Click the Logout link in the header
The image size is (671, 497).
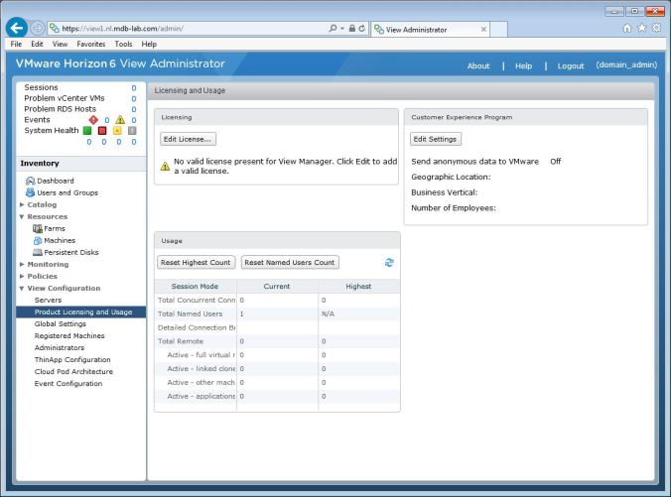click(x=570, y=65)
